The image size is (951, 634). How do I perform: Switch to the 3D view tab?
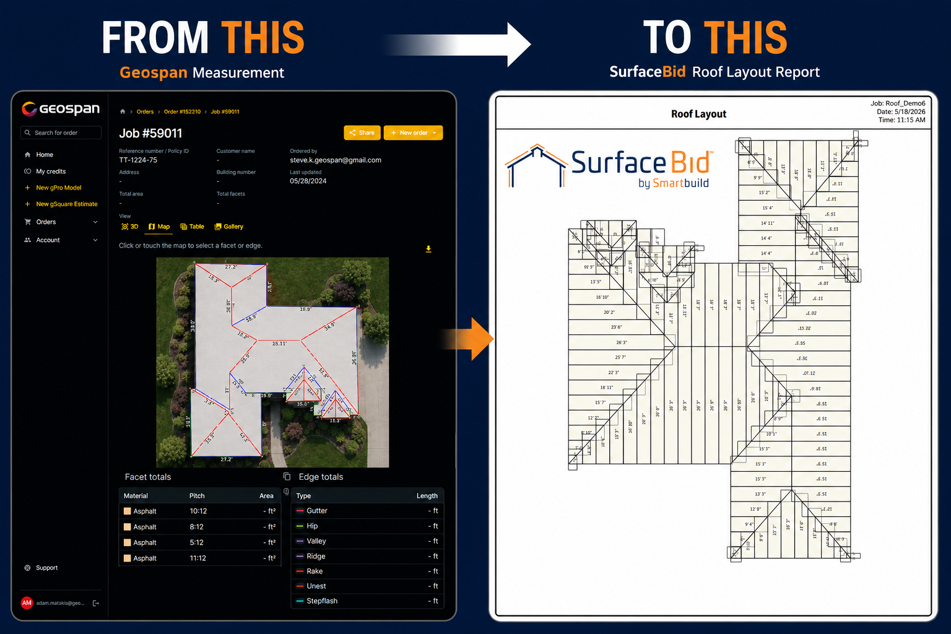tap(130, 227)
